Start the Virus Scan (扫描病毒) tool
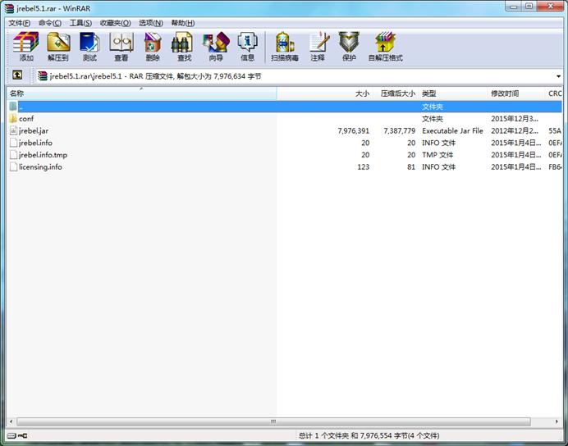This screenshot has width=568, height=446. [285, 47]
